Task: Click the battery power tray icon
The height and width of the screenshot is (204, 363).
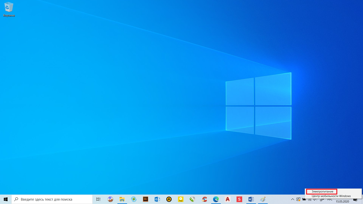Action: point(304,199)
